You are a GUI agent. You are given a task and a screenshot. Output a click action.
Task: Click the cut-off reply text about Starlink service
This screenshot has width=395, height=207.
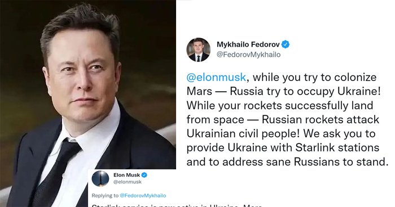(x=177, y=205)
